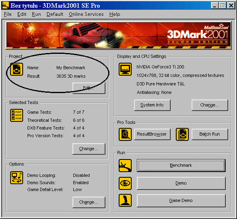Click the 'Disabled' demo looping value
Viewport: 237px width, 219px height.
tap(81, 175)
